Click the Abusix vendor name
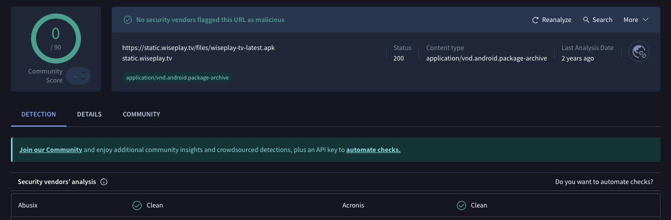Image resolution: width=671 pixels, height=220 pixels. [27, 205]
